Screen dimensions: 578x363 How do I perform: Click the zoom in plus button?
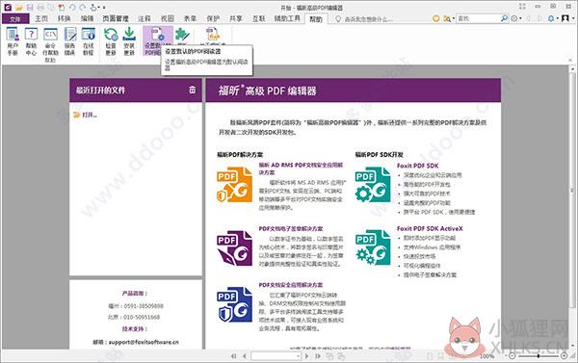(564, 356)
